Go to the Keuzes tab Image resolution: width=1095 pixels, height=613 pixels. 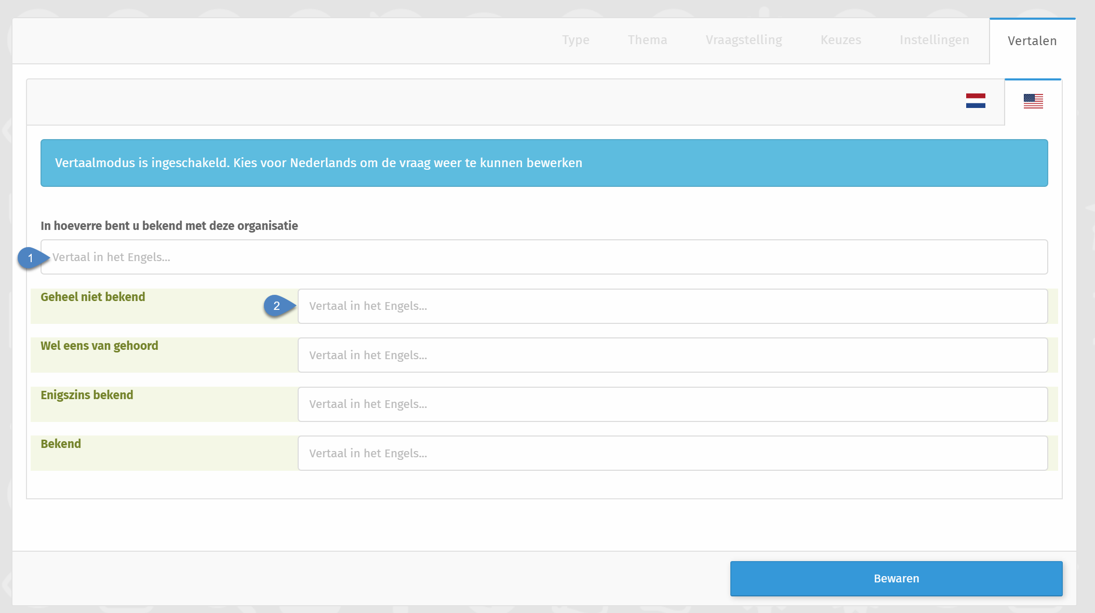coord(840,40)
